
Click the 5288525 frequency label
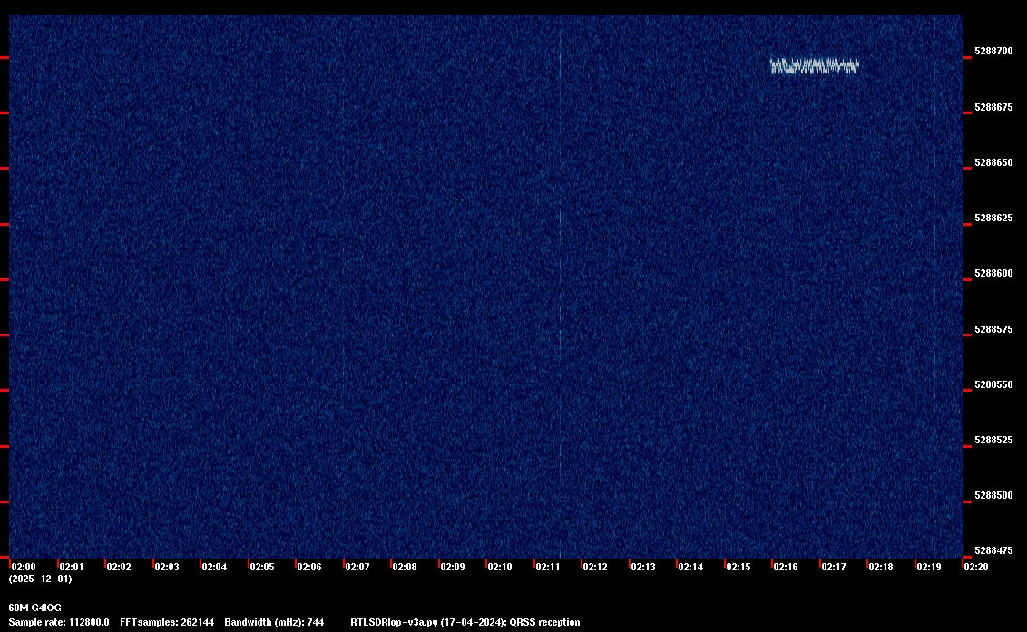click(x=993, y=440)
